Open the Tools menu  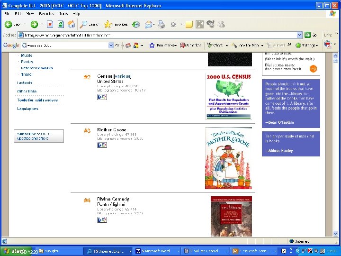click(x=63, y=14)
